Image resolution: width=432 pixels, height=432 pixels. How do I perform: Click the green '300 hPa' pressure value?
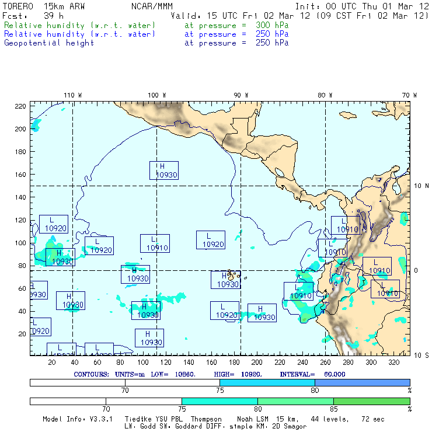click(x=272, y=25)
